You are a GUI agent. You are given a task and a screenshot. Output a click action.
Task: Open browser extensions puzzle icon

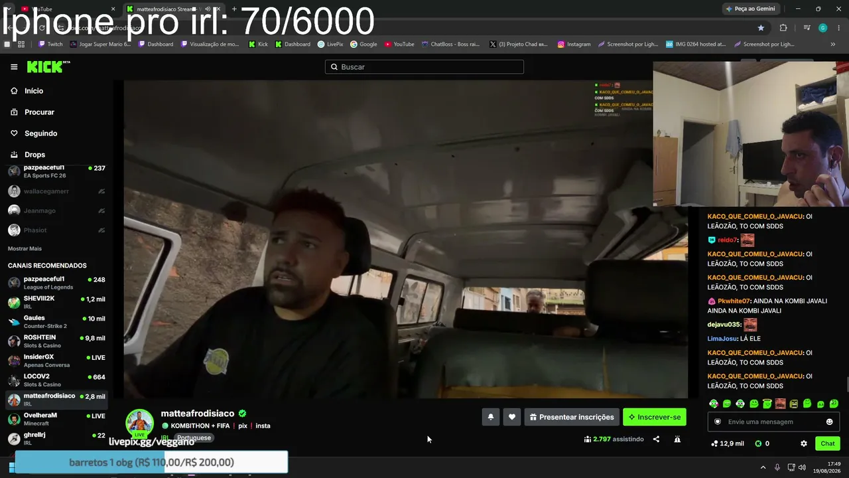pos(783,28)
